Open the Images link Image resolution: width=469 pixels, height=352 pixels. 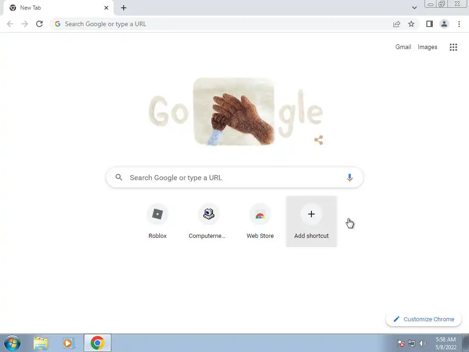click(x=427, y=47)
